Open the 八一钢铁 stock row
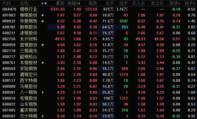This screenshot has width=197, height=119. [x=98, y=93]
